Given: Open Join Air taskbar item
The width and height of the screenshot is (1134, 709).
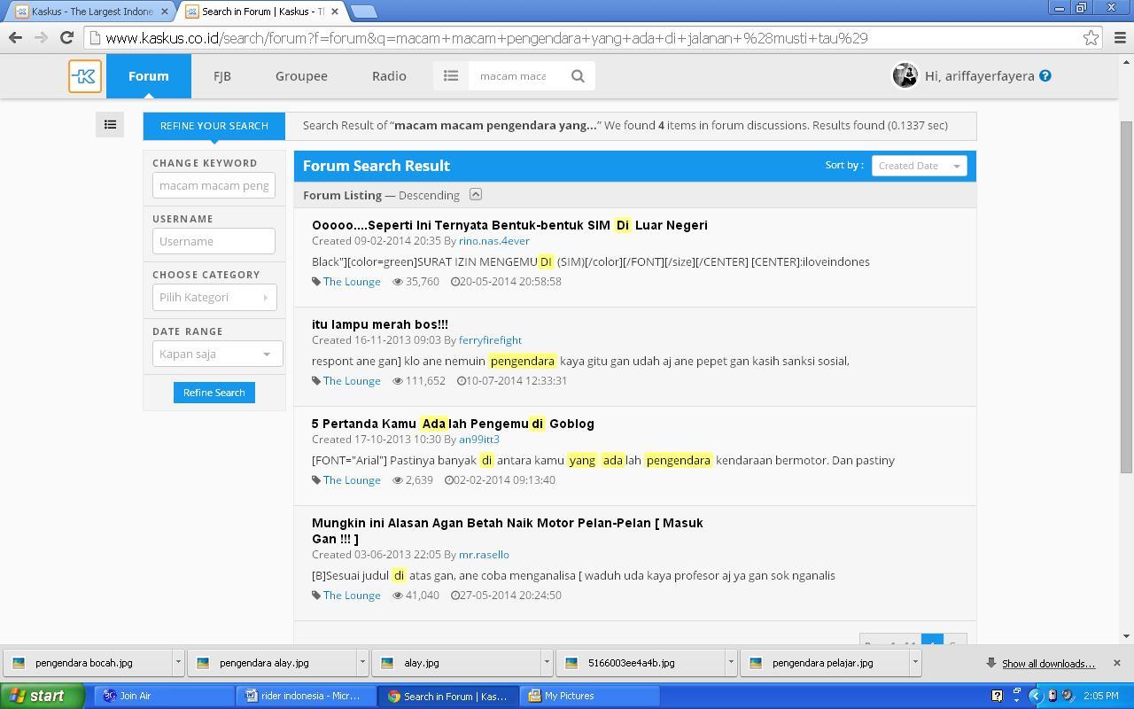Looking at the screenshot, I should point(164,696).
